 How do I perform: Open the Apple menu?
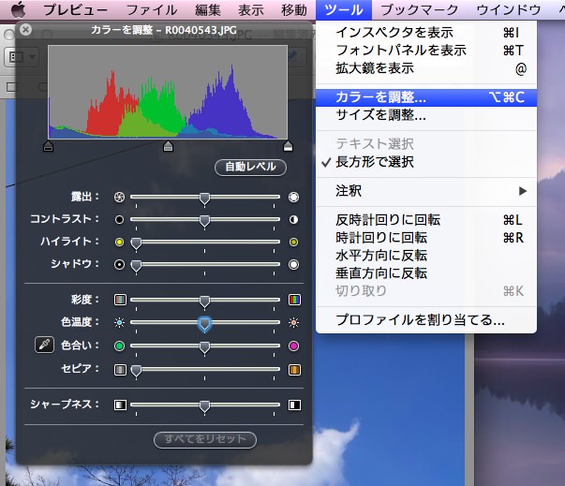coord(18,9)
